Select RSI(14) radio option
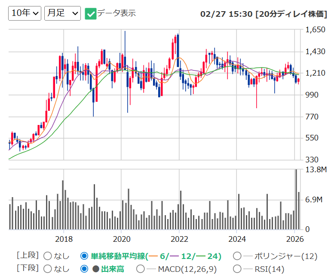Image resolution: width=334 pixels, height=277 pixels. (x=237, y=269)
